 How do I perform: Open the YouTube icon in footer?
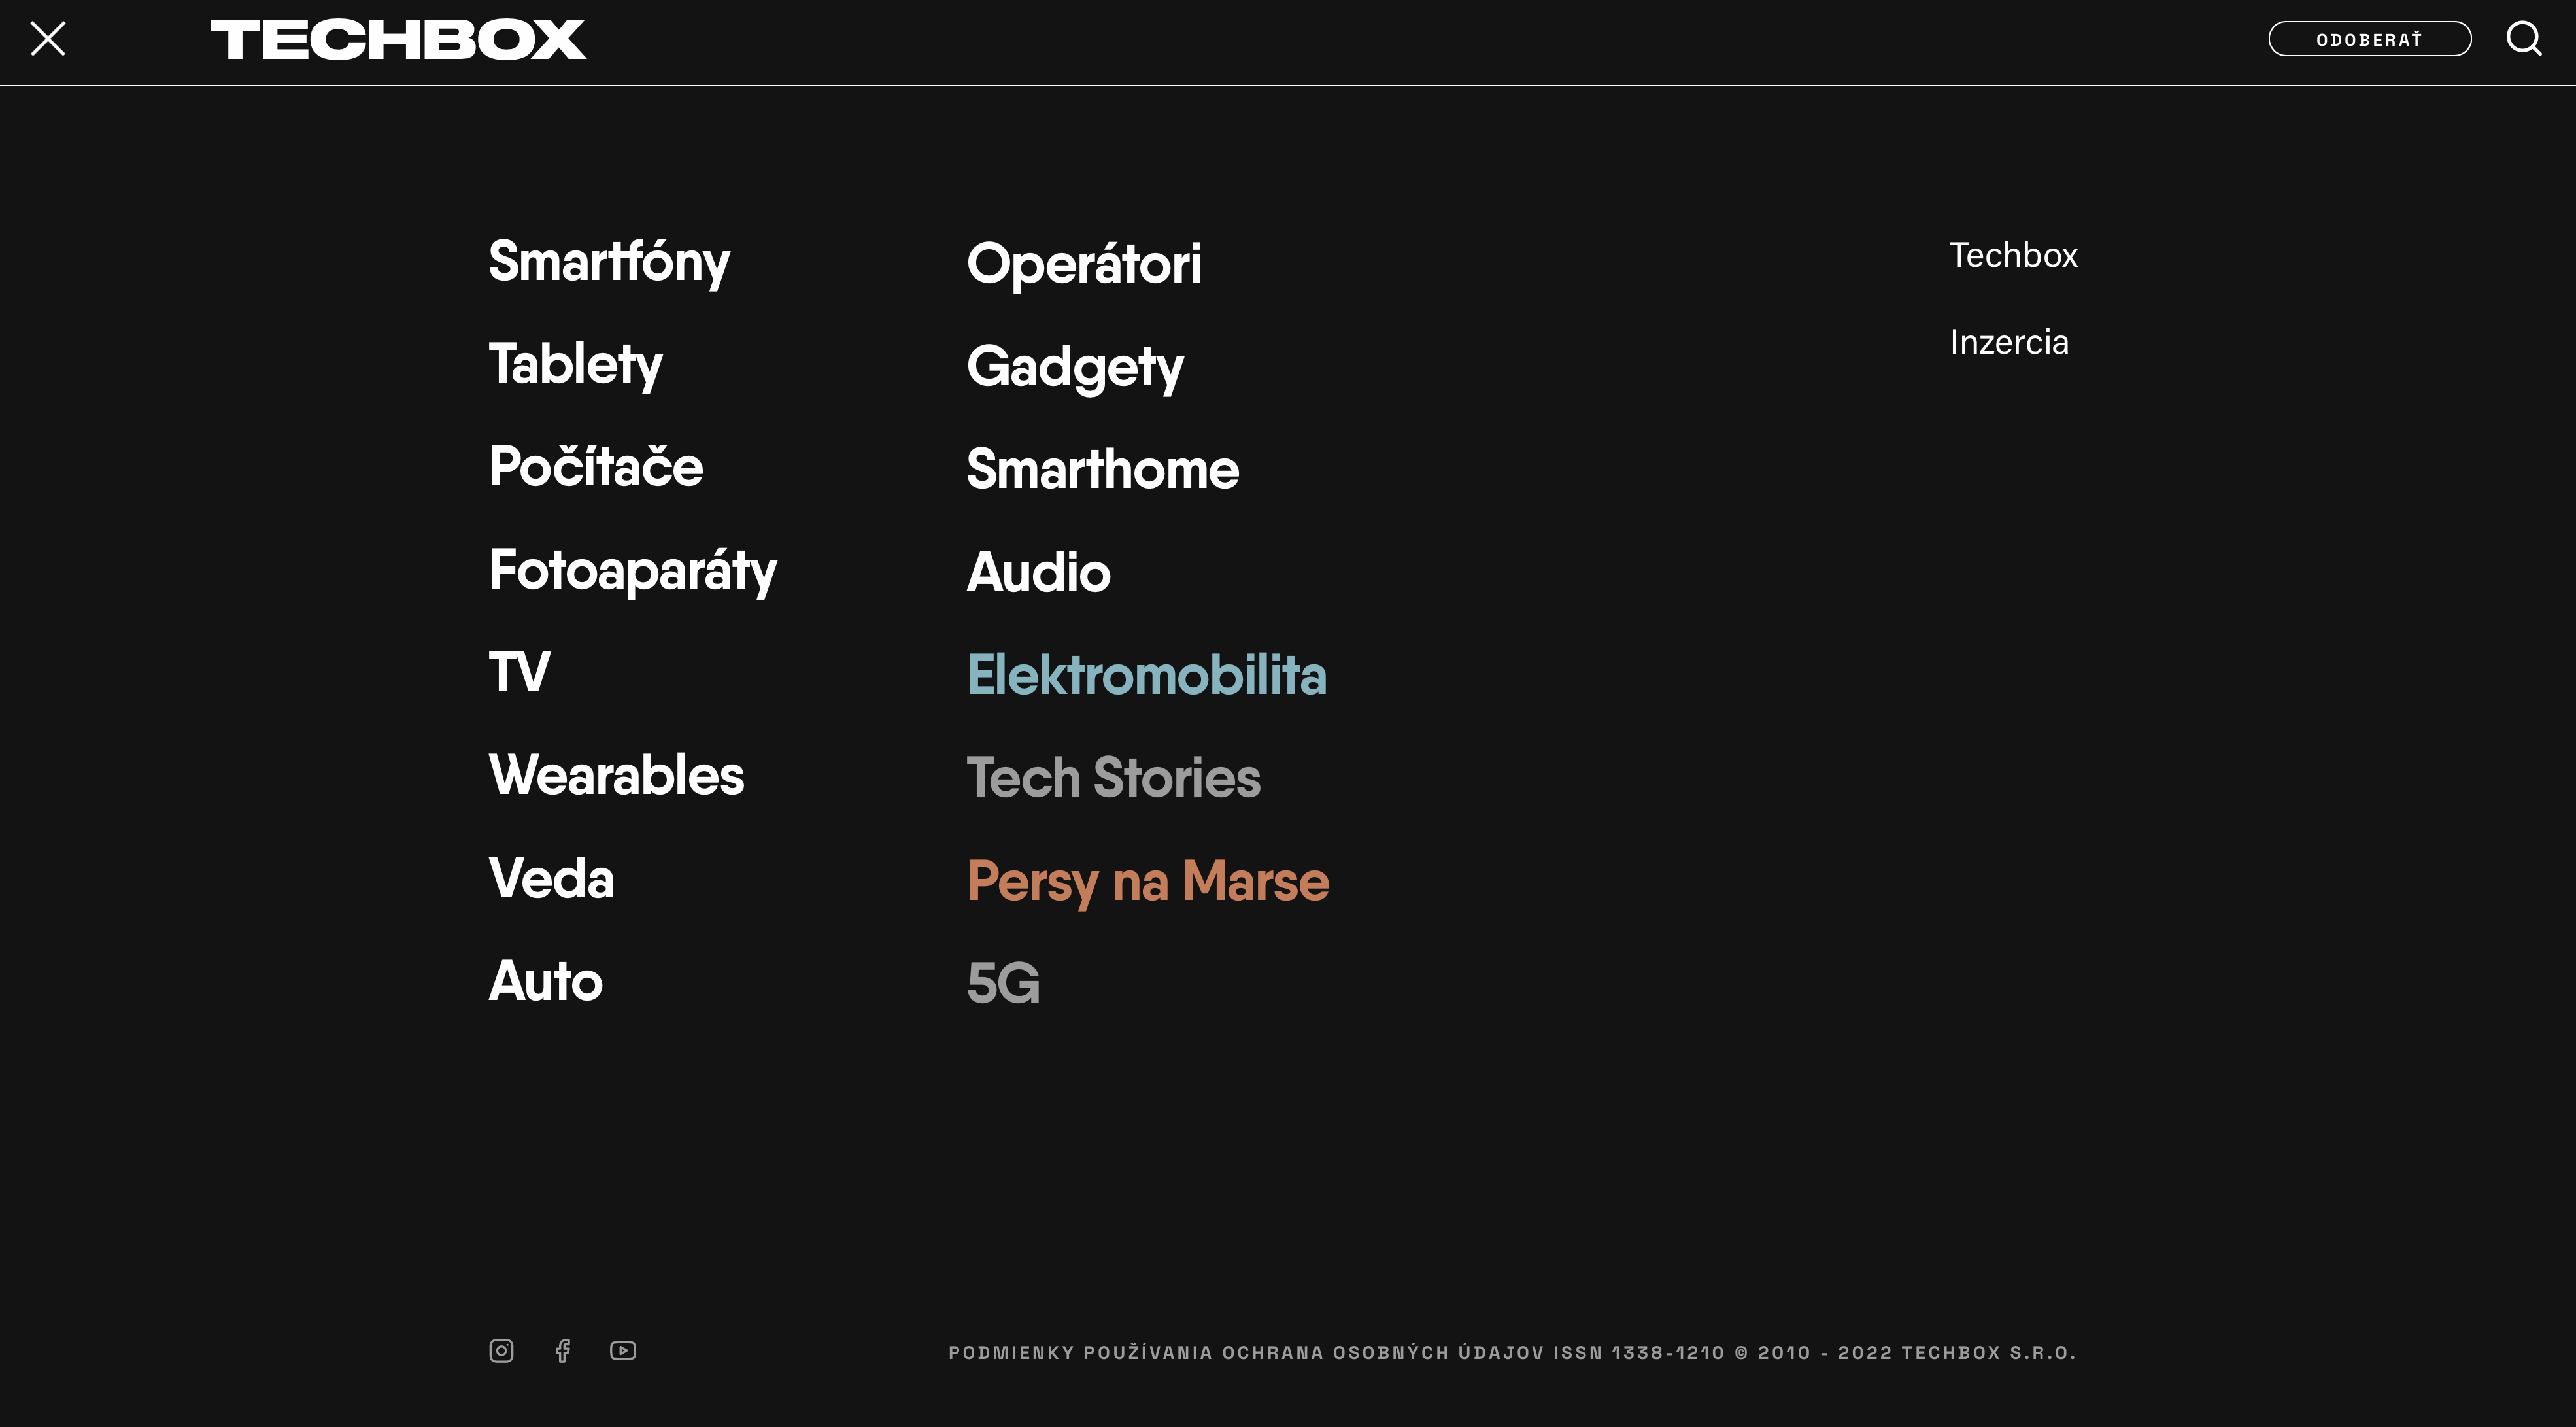[x=623, y=1351]
